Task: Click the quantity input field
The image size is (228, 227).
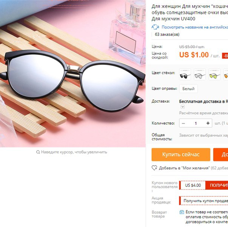Action: click(x=196, y=123)
